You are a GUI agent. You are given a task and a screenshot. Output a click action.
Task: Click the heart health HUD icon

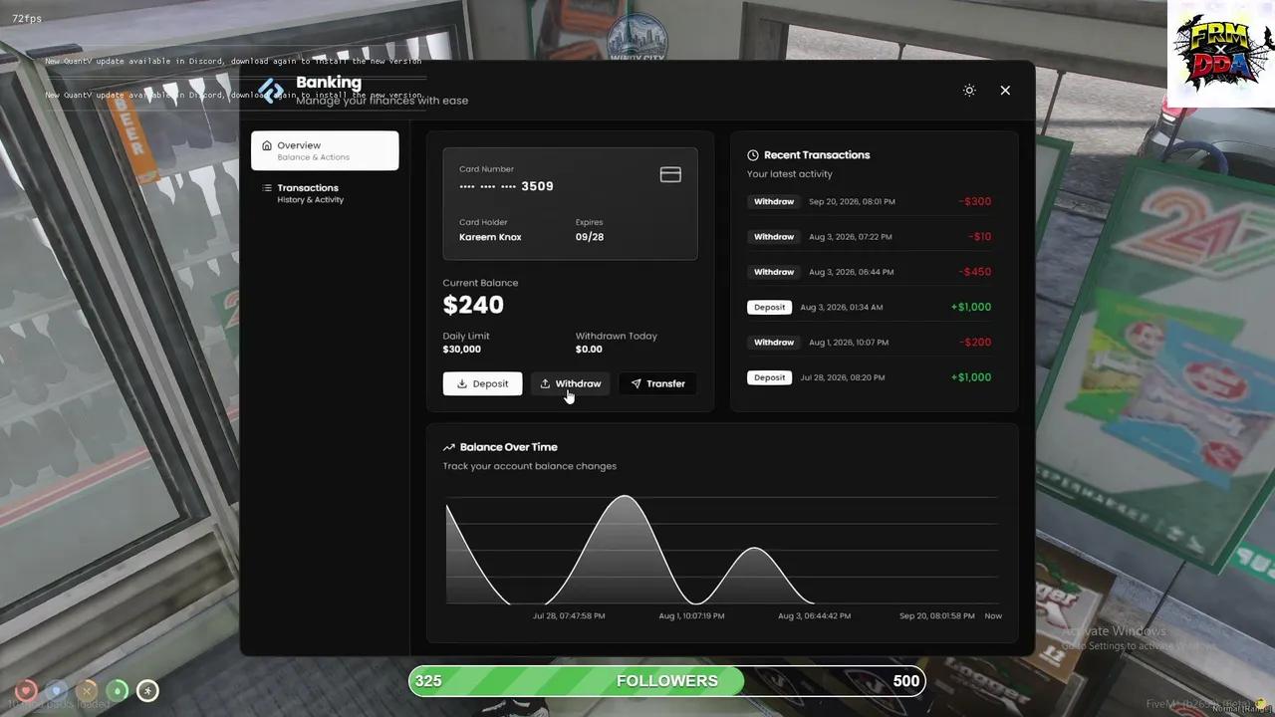(27, 690)
